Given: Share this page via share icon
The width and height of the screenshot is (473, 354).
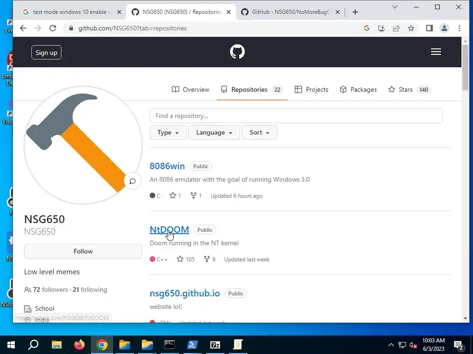Looking at the screenshot, I should point(396,28).
